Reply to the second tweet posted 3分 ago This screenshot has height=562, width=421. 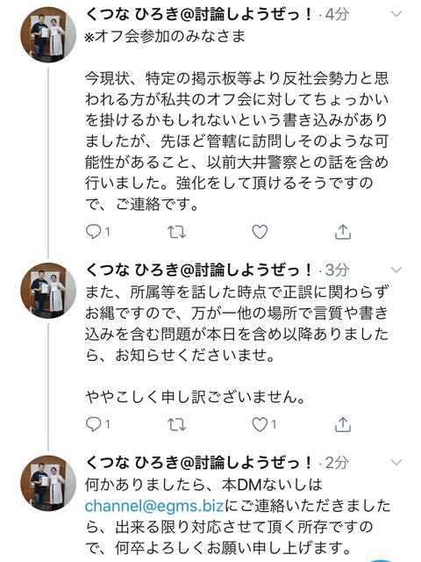[97, 425]
